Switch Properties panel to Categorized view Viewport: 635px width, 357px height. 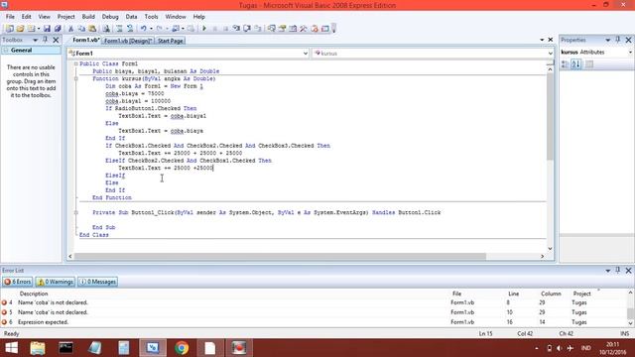pos(565,64)
